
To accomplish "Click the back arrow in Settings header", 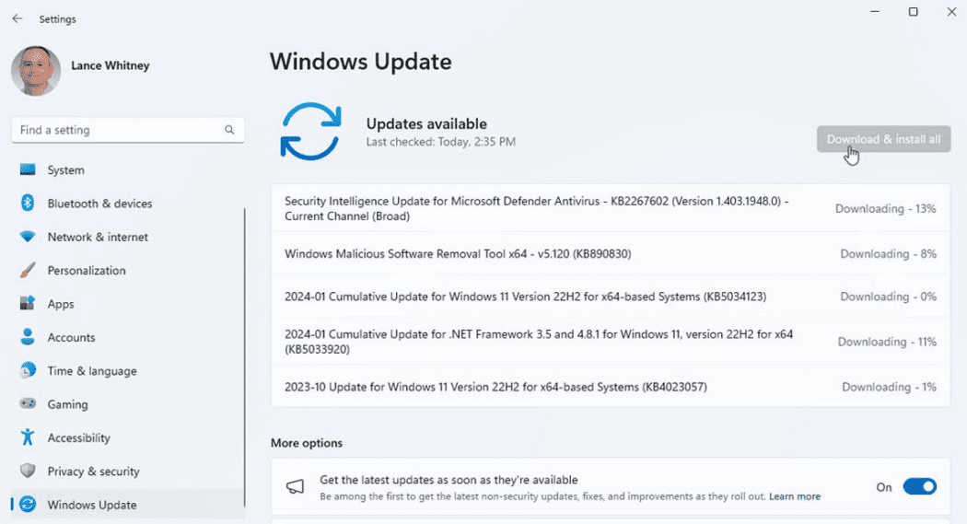I will click(17, 18).
